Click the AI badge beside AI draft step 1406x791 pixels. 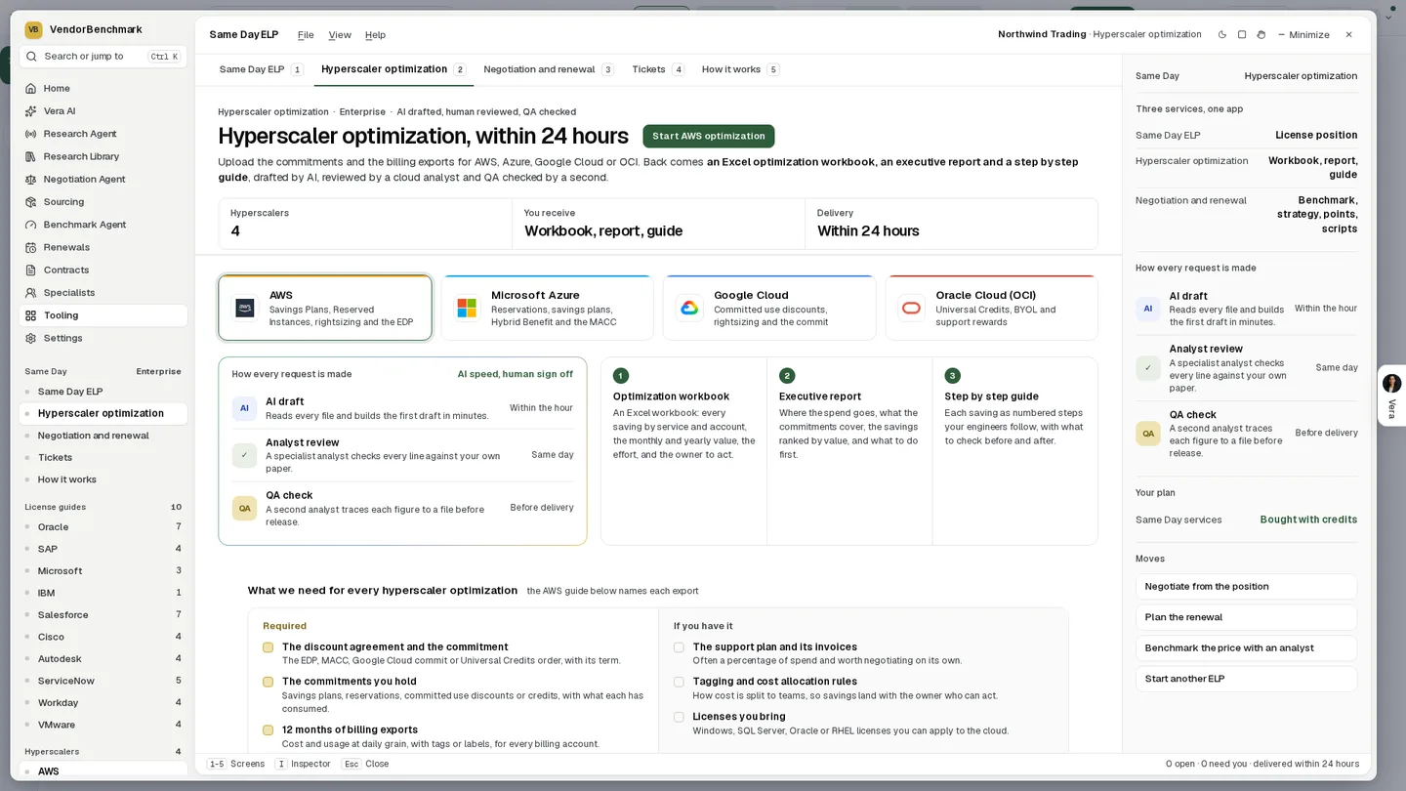coord(244,408)
